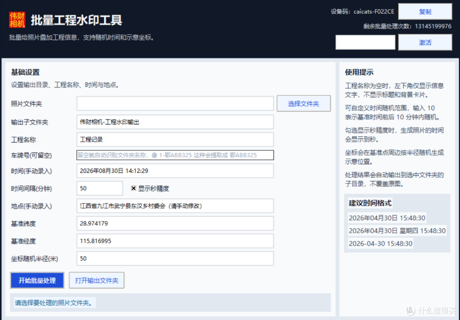Click 选择文件夹 to pick photo folder
Image resolution: width=460 pixels, height=320 pixels.
pyautogui.click(x=304, y=103)
